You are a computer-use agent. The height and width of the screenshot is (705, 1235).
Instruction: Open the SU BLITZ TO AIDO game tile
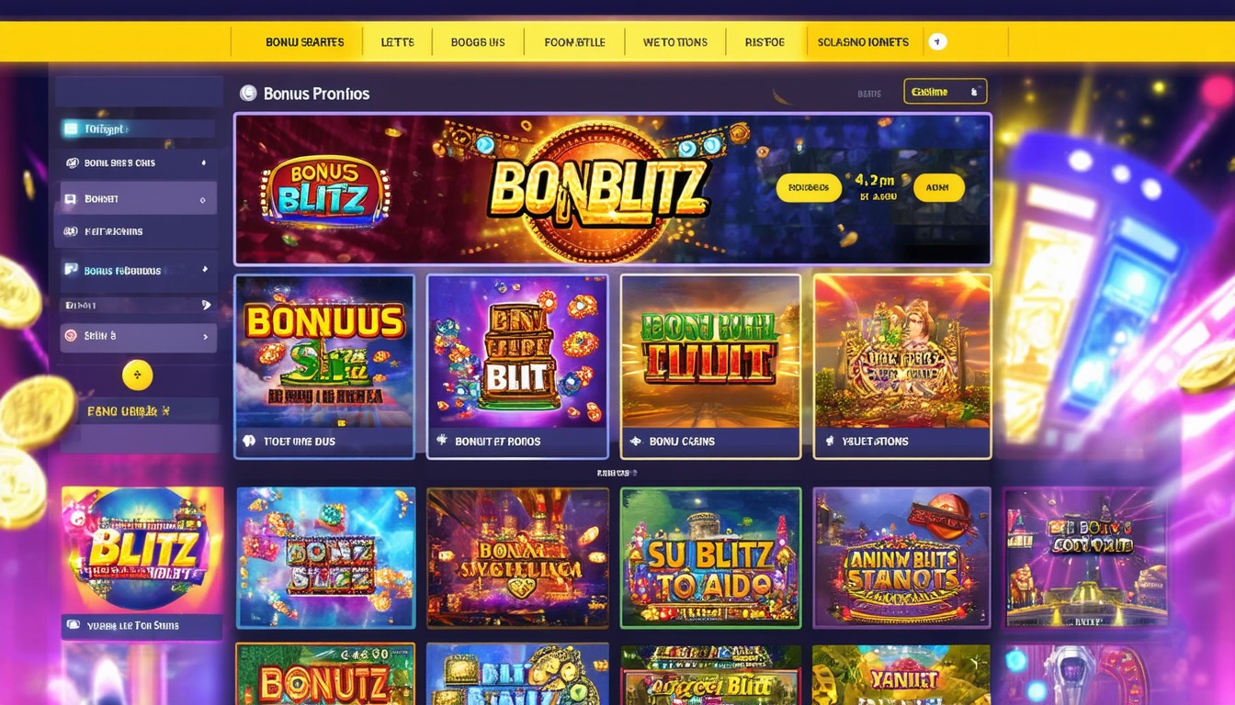click(x=710, y=557)
